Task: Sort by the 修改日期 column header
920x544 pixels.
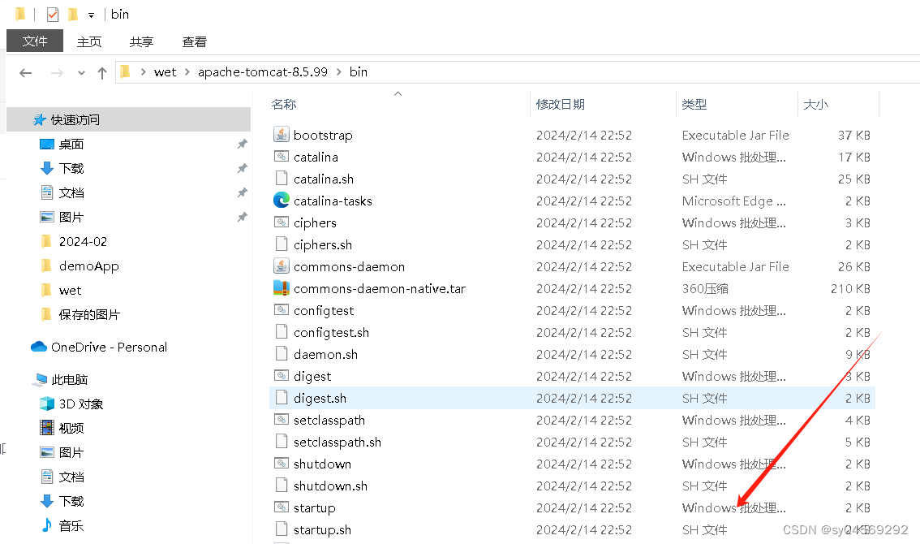Action: [561, 105]
